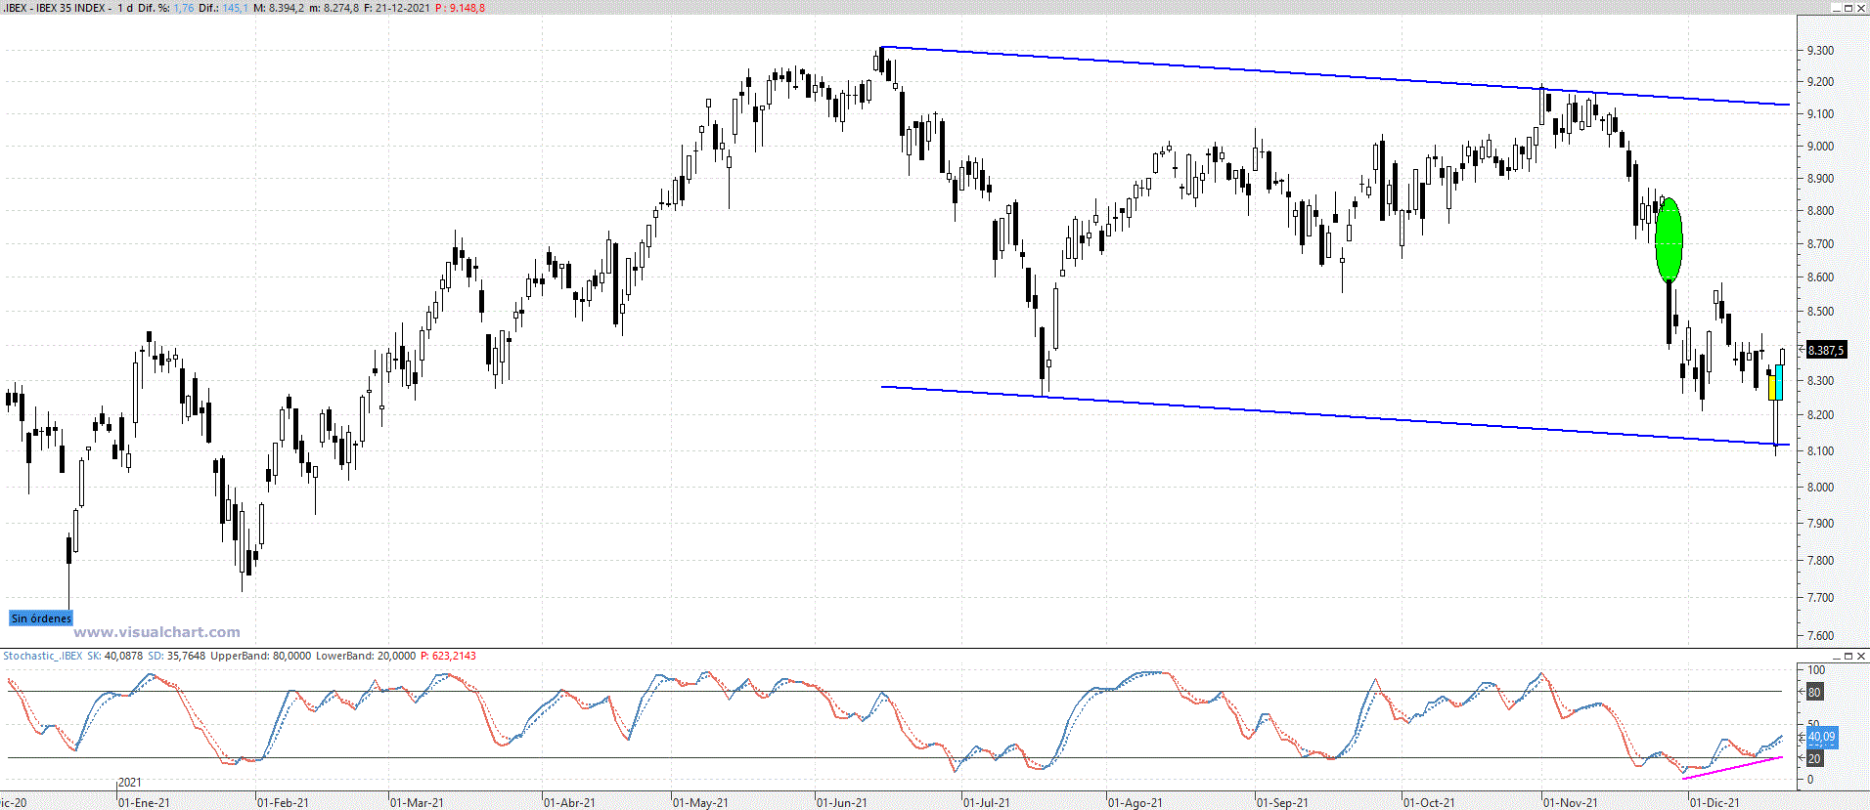The width and height of the screenshot is (1870, 810).
Task: Select the yellow rectangle marker
Action: click(1771, 387)
